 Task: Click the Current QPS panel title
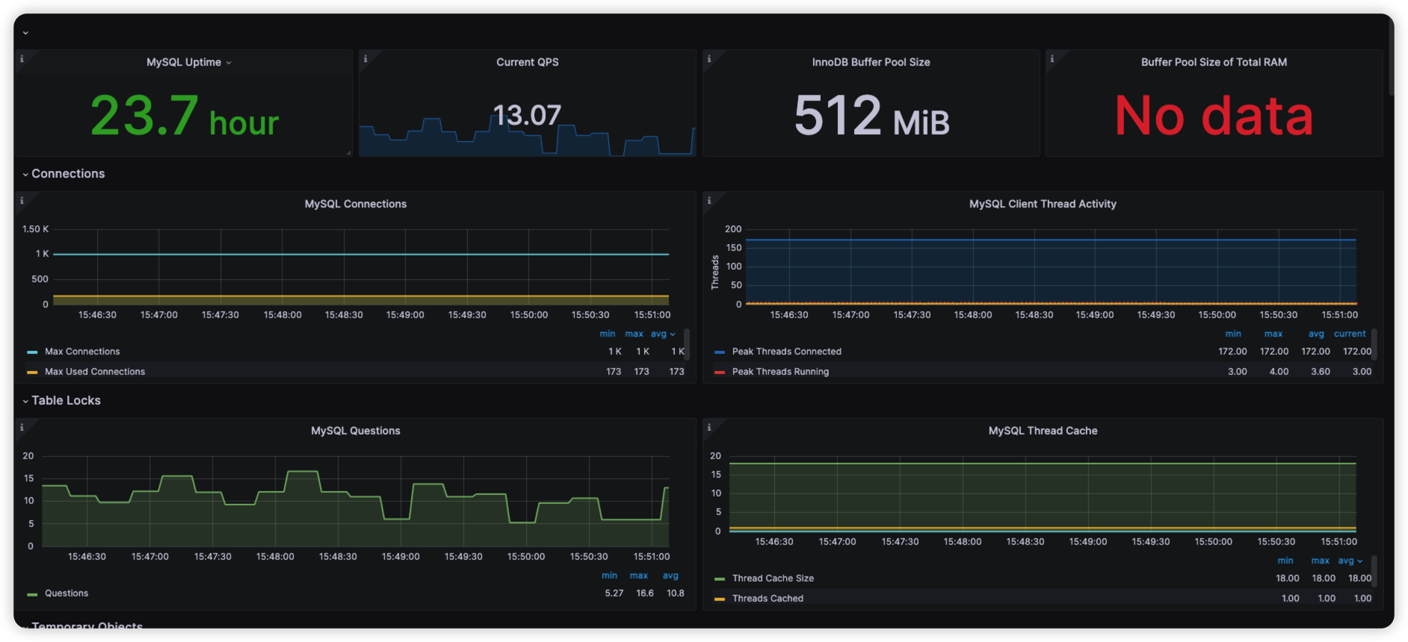[x=528, y=62]
